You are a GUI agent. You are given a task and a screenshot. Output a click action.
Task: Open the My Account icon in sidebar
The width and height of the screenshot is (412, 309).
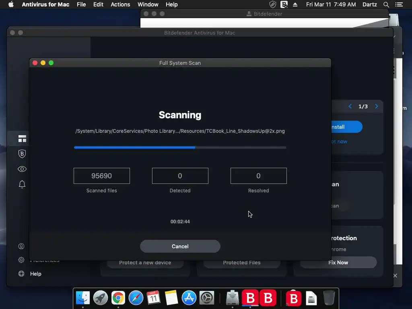[x=21, y=246]
